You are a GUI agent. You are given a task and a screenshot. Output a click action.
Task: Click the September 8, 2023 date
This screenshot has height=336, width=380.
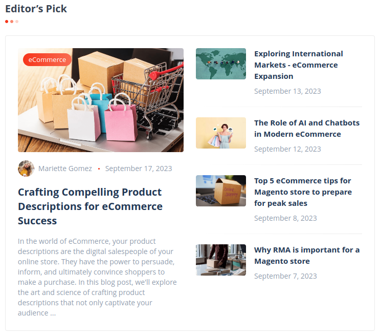click(285, 218)
